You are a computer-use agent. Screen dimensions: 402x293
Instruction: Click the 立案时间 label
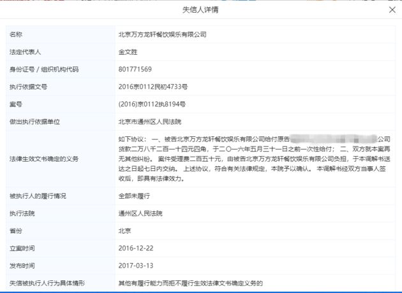coord(22,248)
